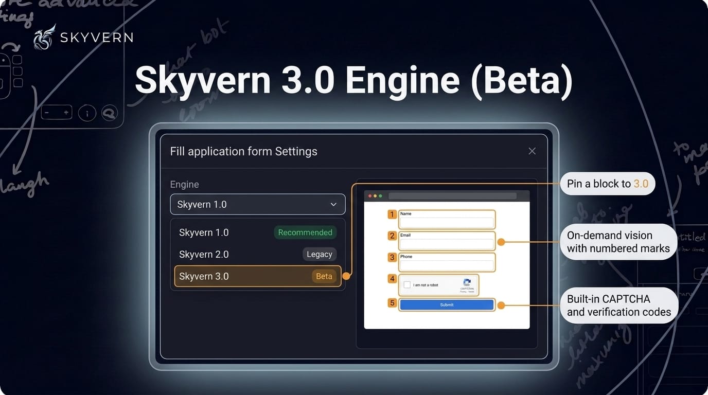Click the Phone input field in preview form
Screen dimensions: 708x395
(447, 265)
